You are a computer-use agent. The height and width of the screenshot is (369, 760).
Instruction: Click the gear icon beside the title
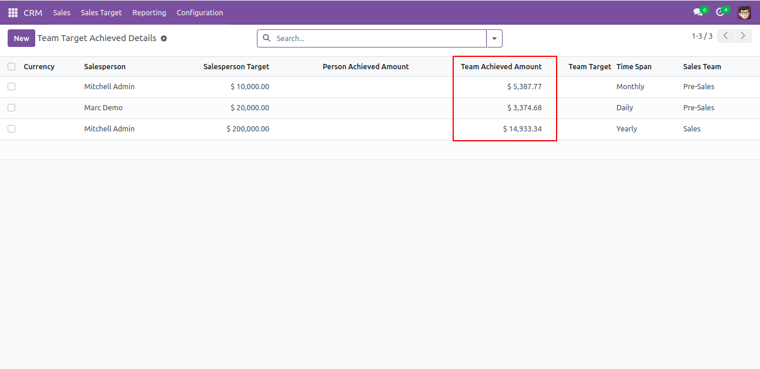pos(164,39)
